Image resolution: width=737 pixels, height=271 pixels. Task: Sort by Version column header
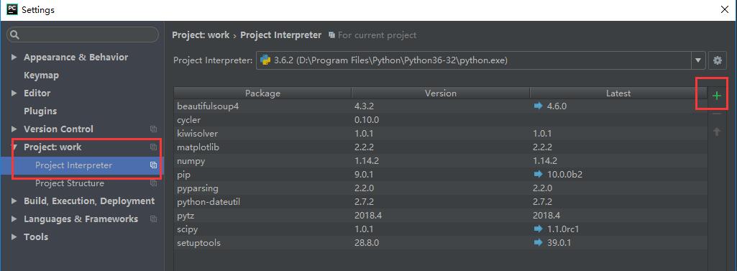tap(441, 93)
